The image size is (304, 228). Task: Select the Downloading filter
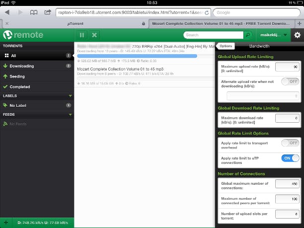pyautogui.click(x=37, y=66)
